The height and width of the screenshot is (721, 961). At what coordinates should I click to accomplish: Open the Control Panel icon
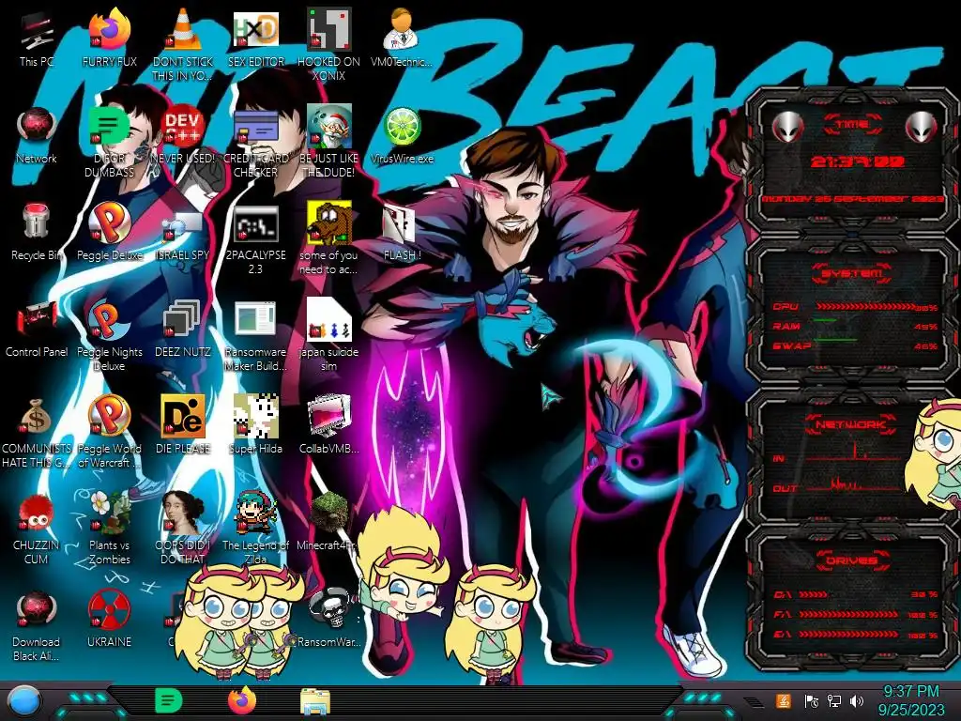click(x=37, y=320)
